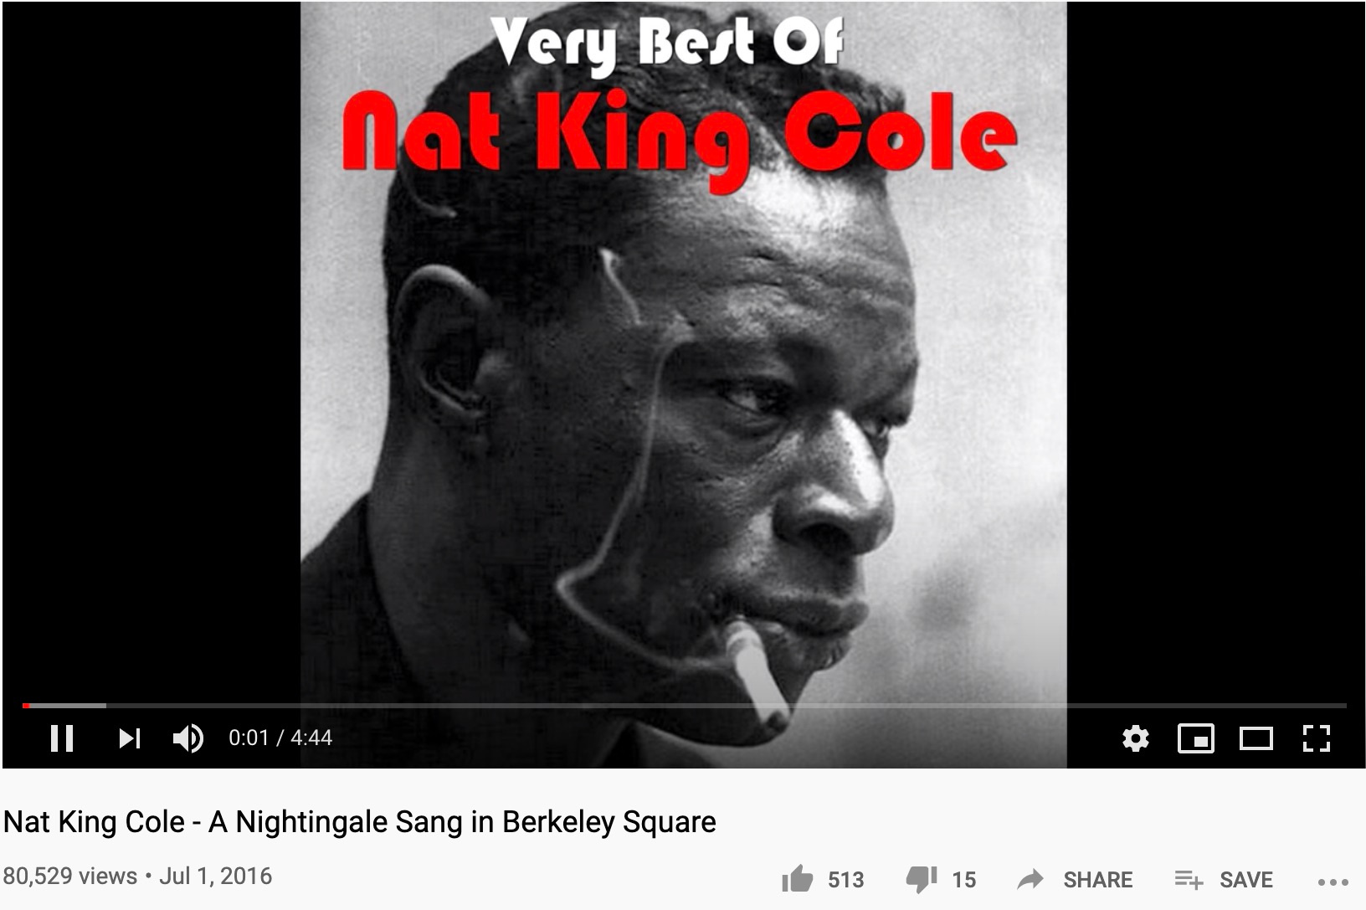Click the save to playlist icon
This screenshot has width=1366, height=910.
click(1189, 879)
